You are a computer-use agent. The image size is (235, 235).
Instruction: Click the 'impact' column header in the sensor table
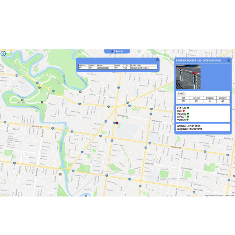[210, 98]
